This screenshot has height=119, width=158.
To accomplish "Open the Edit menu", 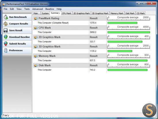I will coord(12,9).
